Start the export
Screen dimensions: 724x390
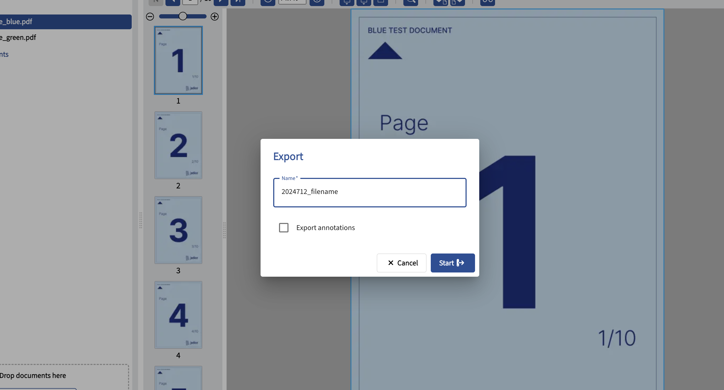click(x=453, y=263)
